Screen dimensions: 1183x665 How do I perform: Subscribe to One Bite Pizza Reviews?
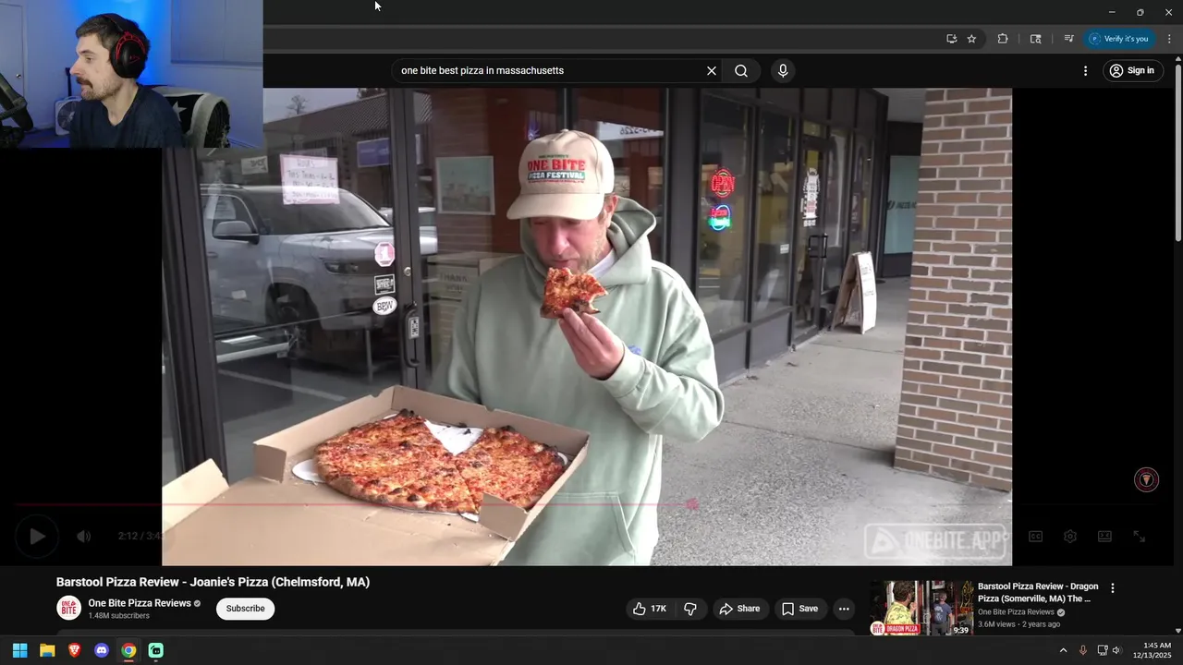tap(245, 609)
